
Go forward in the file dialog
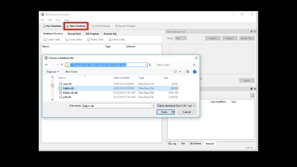click(52, 65)
